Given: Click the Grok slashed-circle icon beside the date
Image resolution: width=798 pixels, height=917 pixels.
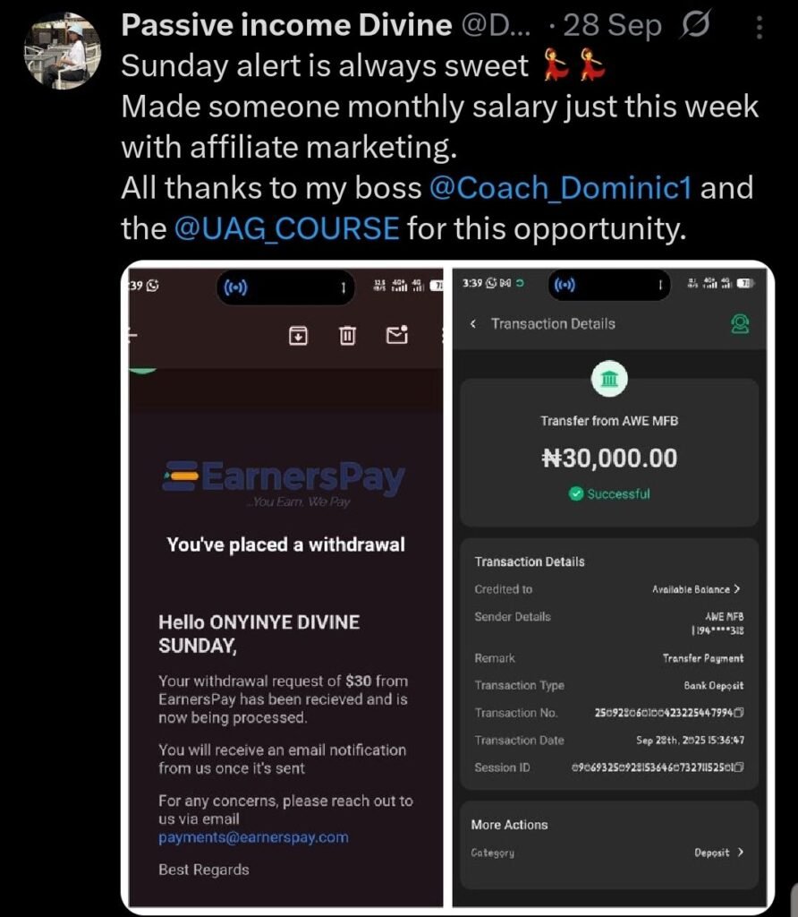Looking at the screenshot, I should (x=694, y=27).
